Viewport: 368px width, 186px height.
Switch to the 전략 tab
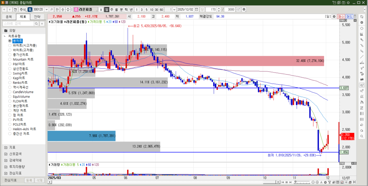click(x=37, y=17)
